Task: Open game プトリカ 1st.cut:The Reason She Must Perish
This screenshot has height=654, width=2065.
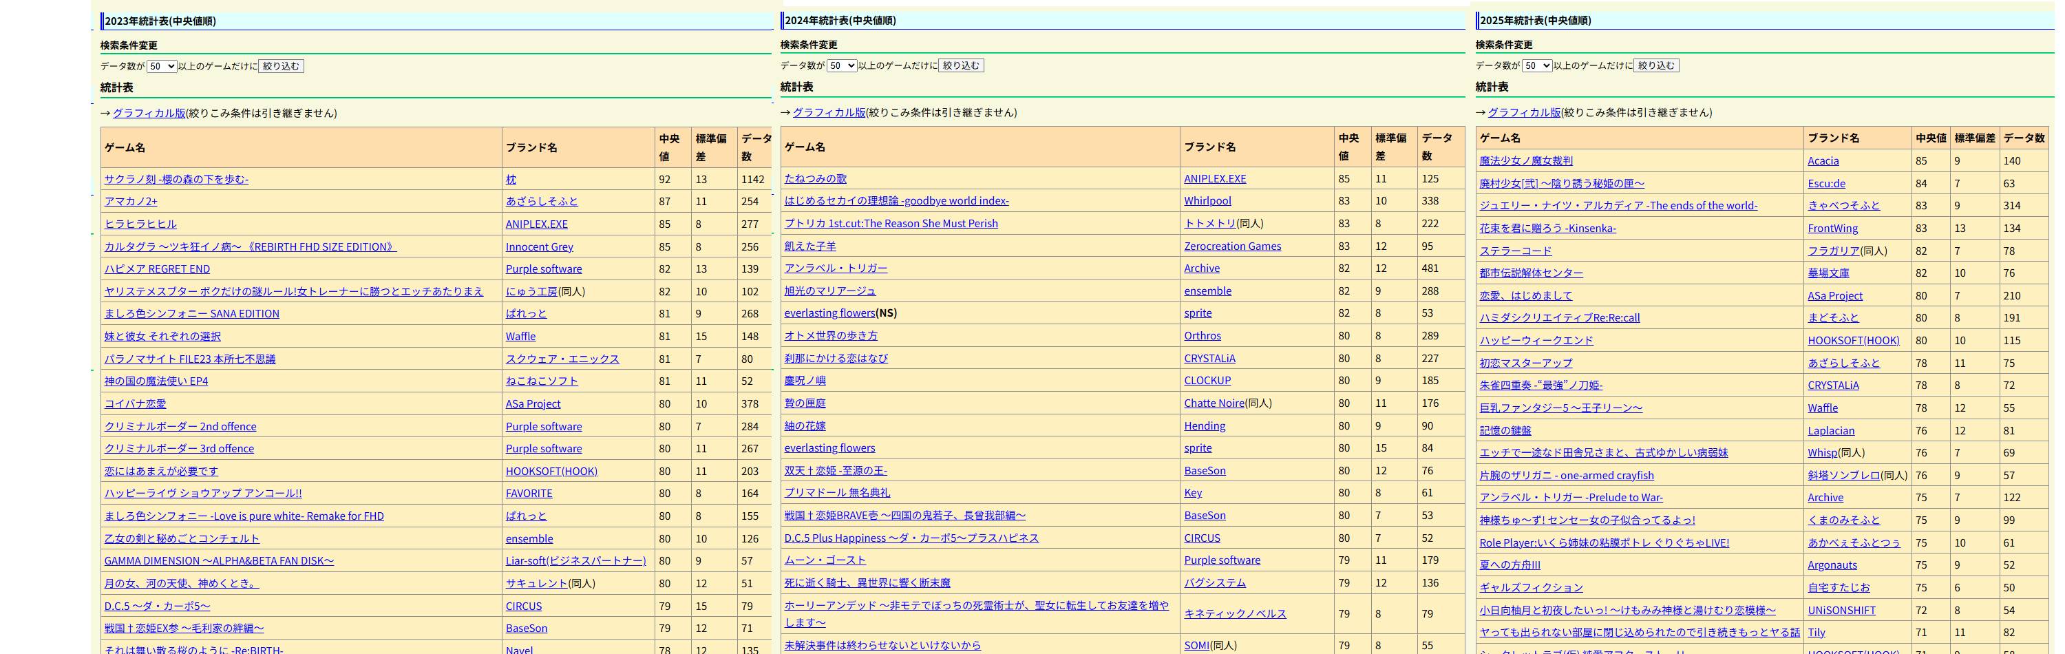Action: click(891, 224)
